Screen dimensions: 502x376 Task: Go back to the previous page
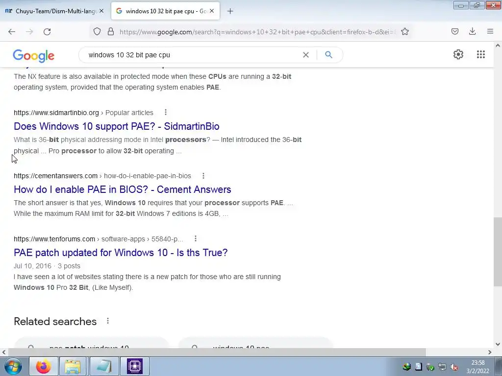pyautogui.click(x=12, y=32)
